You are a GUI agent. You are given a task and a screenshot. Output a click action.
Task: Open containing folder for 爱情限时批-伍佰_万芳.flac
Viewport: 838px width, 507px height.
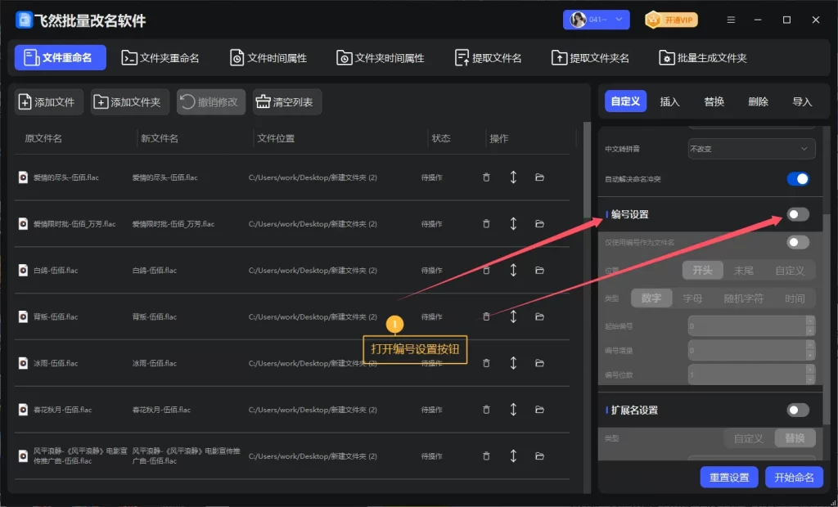tap(540, 224)
